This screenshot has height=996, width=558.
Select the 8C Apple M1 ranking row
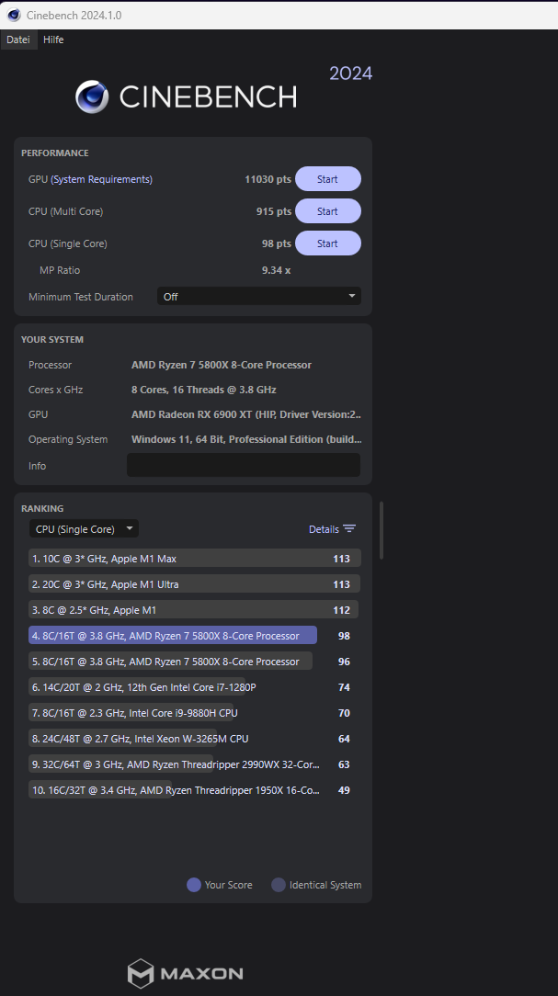coord(195,610)
